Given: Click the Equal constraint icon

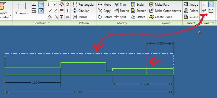Looking at the screenshot, I should point(67,17).
